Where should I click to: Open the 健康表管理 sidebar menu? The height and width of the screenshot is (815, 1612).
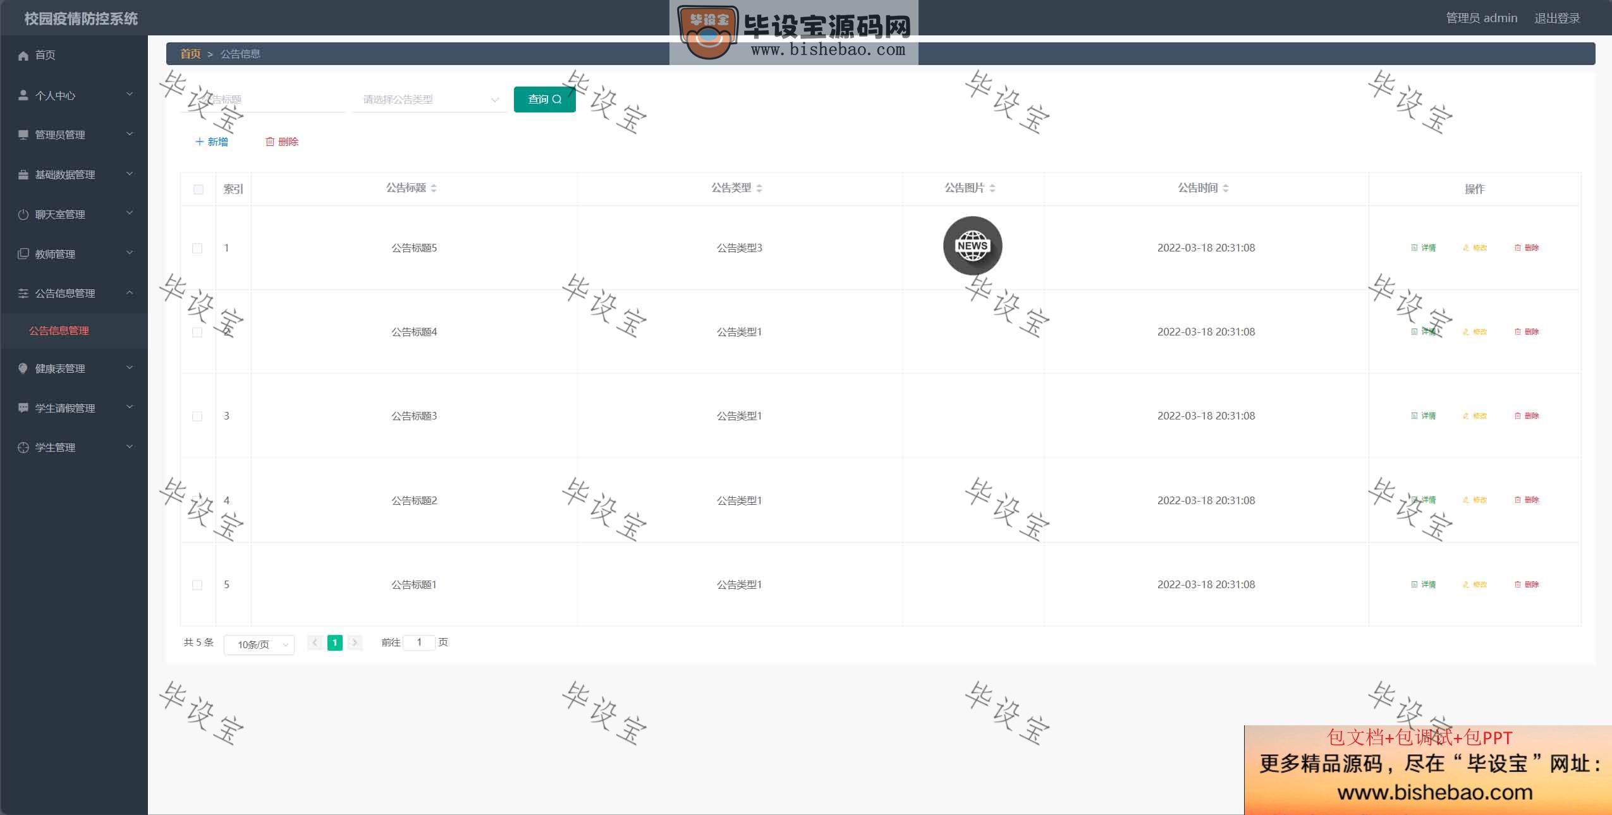(74, 368)
